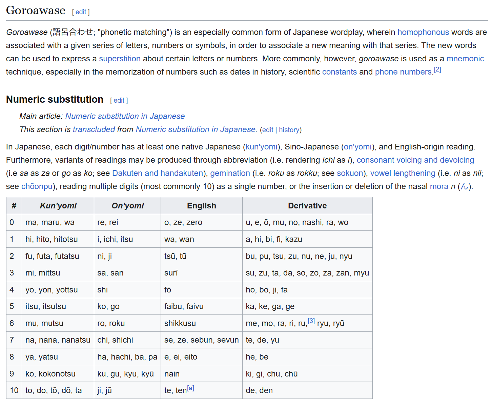The image size is (492, 407).
Task: Click the cell 'faibu, faivu'
Action: (202, 306)
